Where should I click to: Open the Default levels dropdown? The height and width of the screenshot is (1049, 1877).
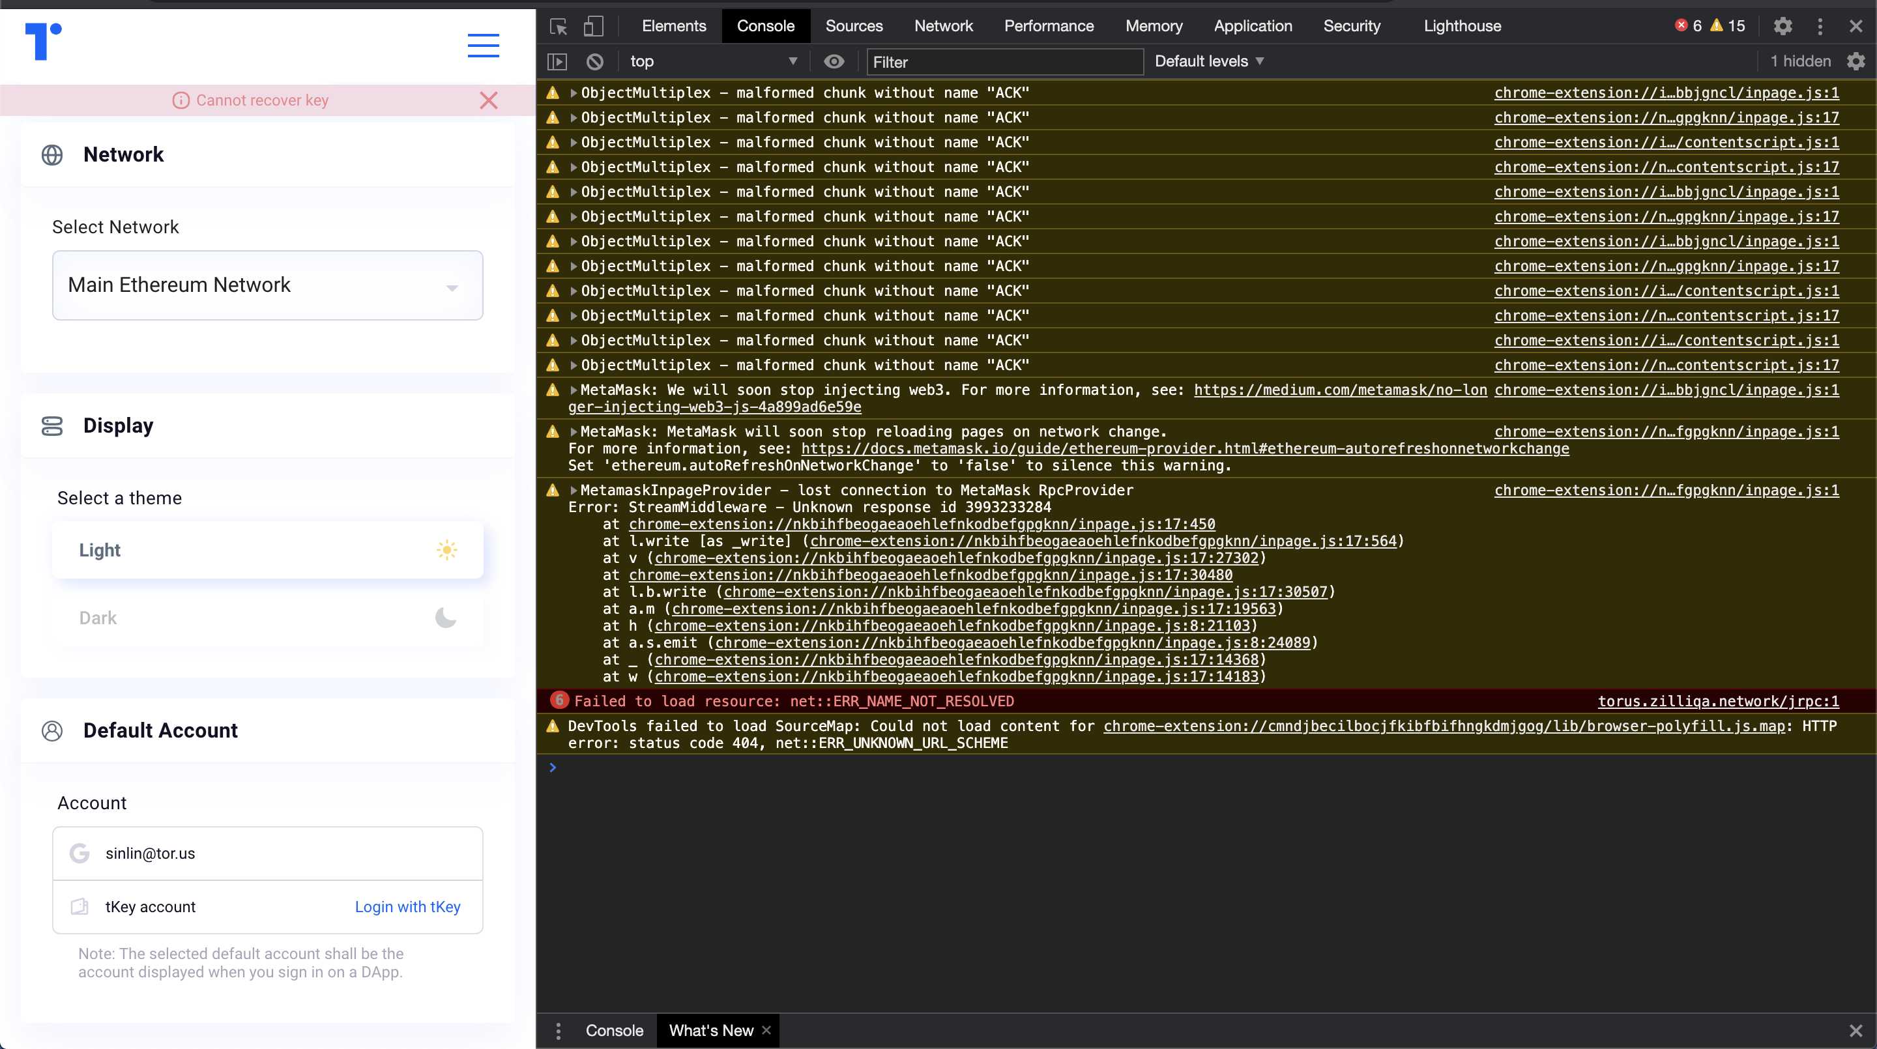coord(1209,62)
